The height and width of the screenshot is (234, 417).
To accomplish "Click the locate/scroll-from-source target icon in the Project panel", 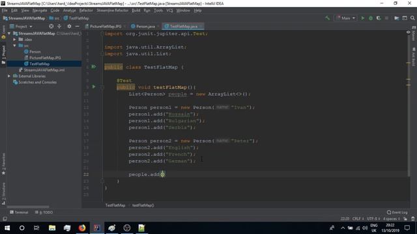I will pos(51,26).
